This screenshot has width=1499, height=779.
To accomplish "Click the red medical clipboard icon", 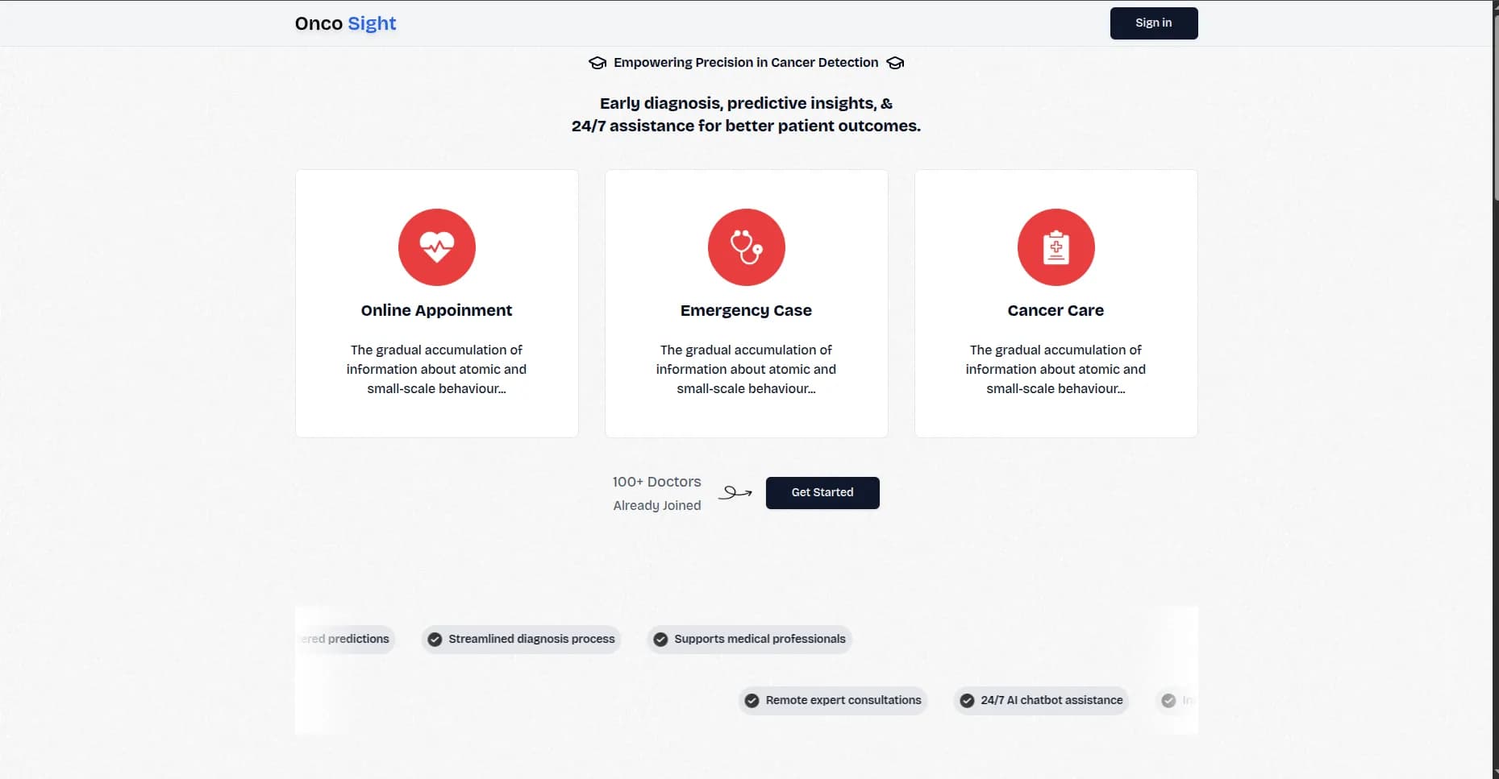I will 1056,247.
